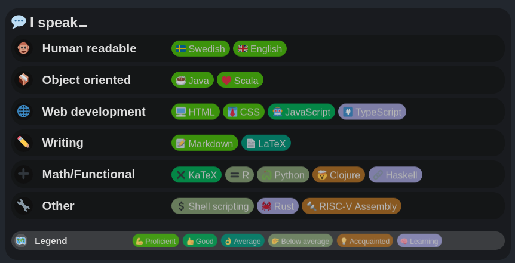This screenshot has height=263, width=515.
Task: Click the wrench icon beside Other
Action: pos(23,205)
